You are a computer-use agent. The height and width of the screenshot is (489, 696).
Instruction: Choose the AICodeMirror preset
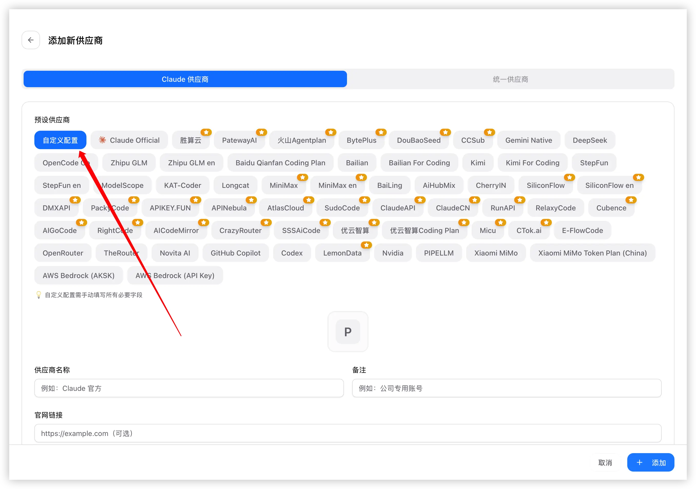coord(176,230)
